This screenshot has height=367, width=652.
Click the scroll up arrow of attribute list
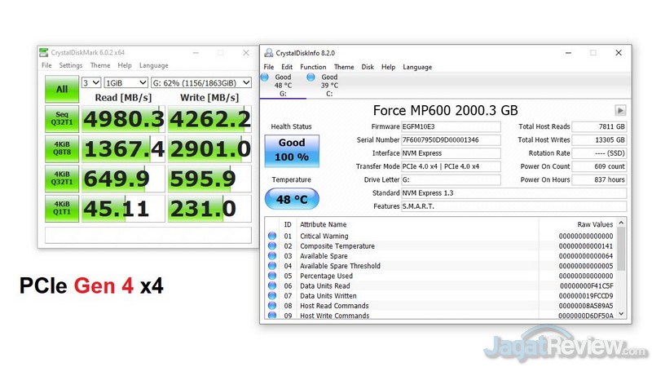pyautogui.click(x=621, y=223)
